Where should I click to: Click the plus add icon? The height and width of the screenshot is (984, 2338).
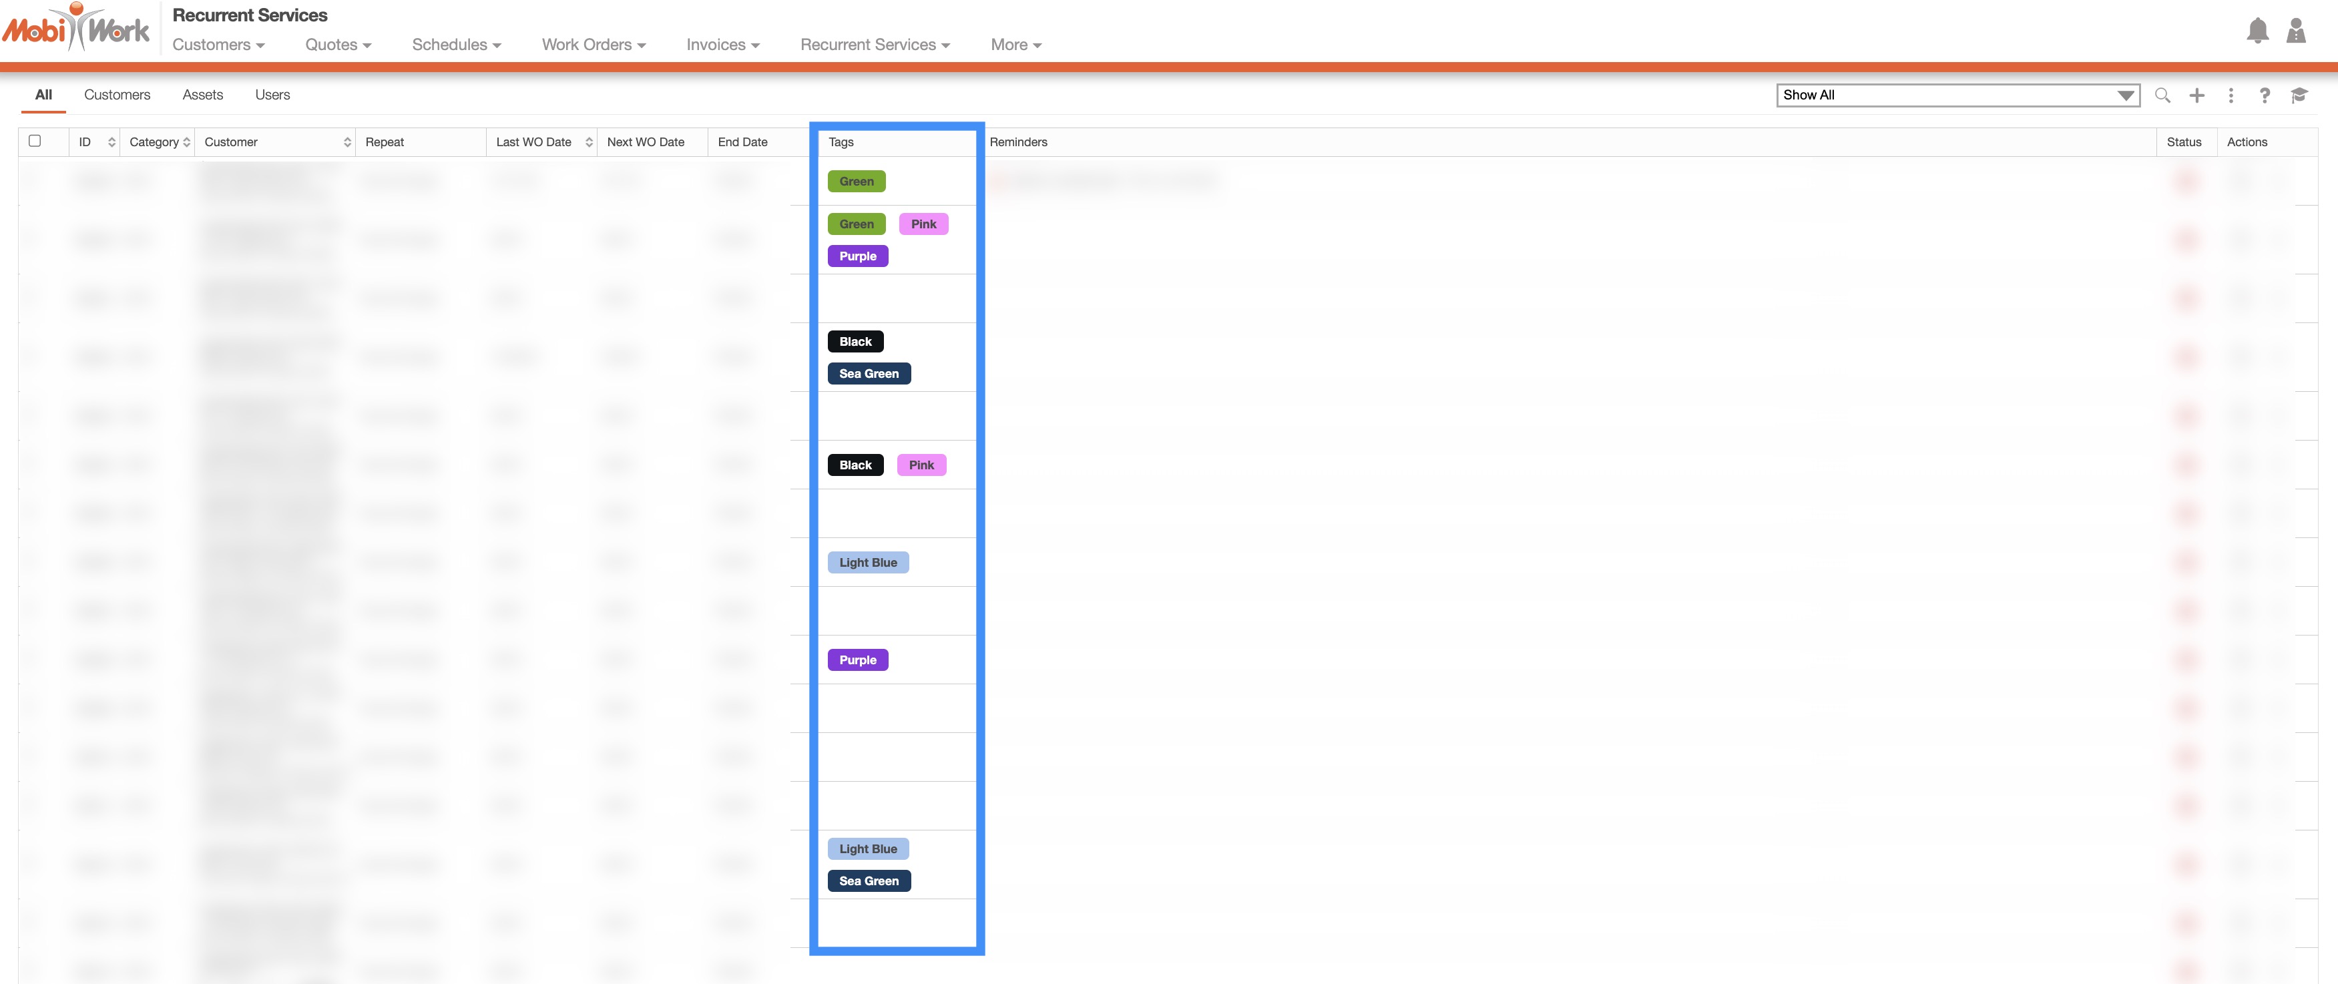click(2196, 95)
